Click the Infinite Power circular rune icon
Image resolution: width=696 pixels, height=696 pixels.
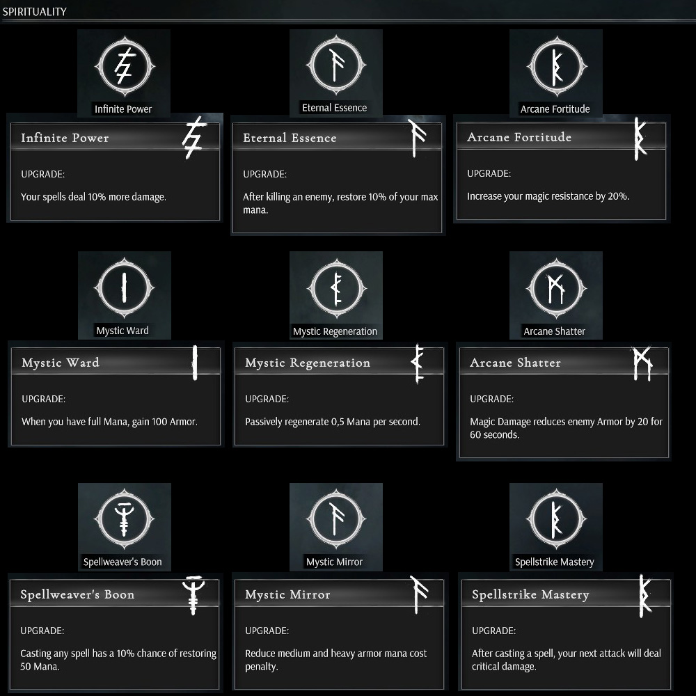click(124, 67)
